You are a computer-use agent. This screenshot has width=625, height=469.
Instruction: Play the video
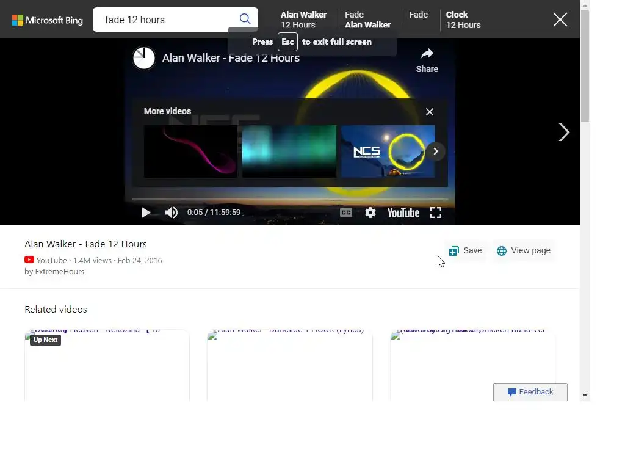click(145, 213)
